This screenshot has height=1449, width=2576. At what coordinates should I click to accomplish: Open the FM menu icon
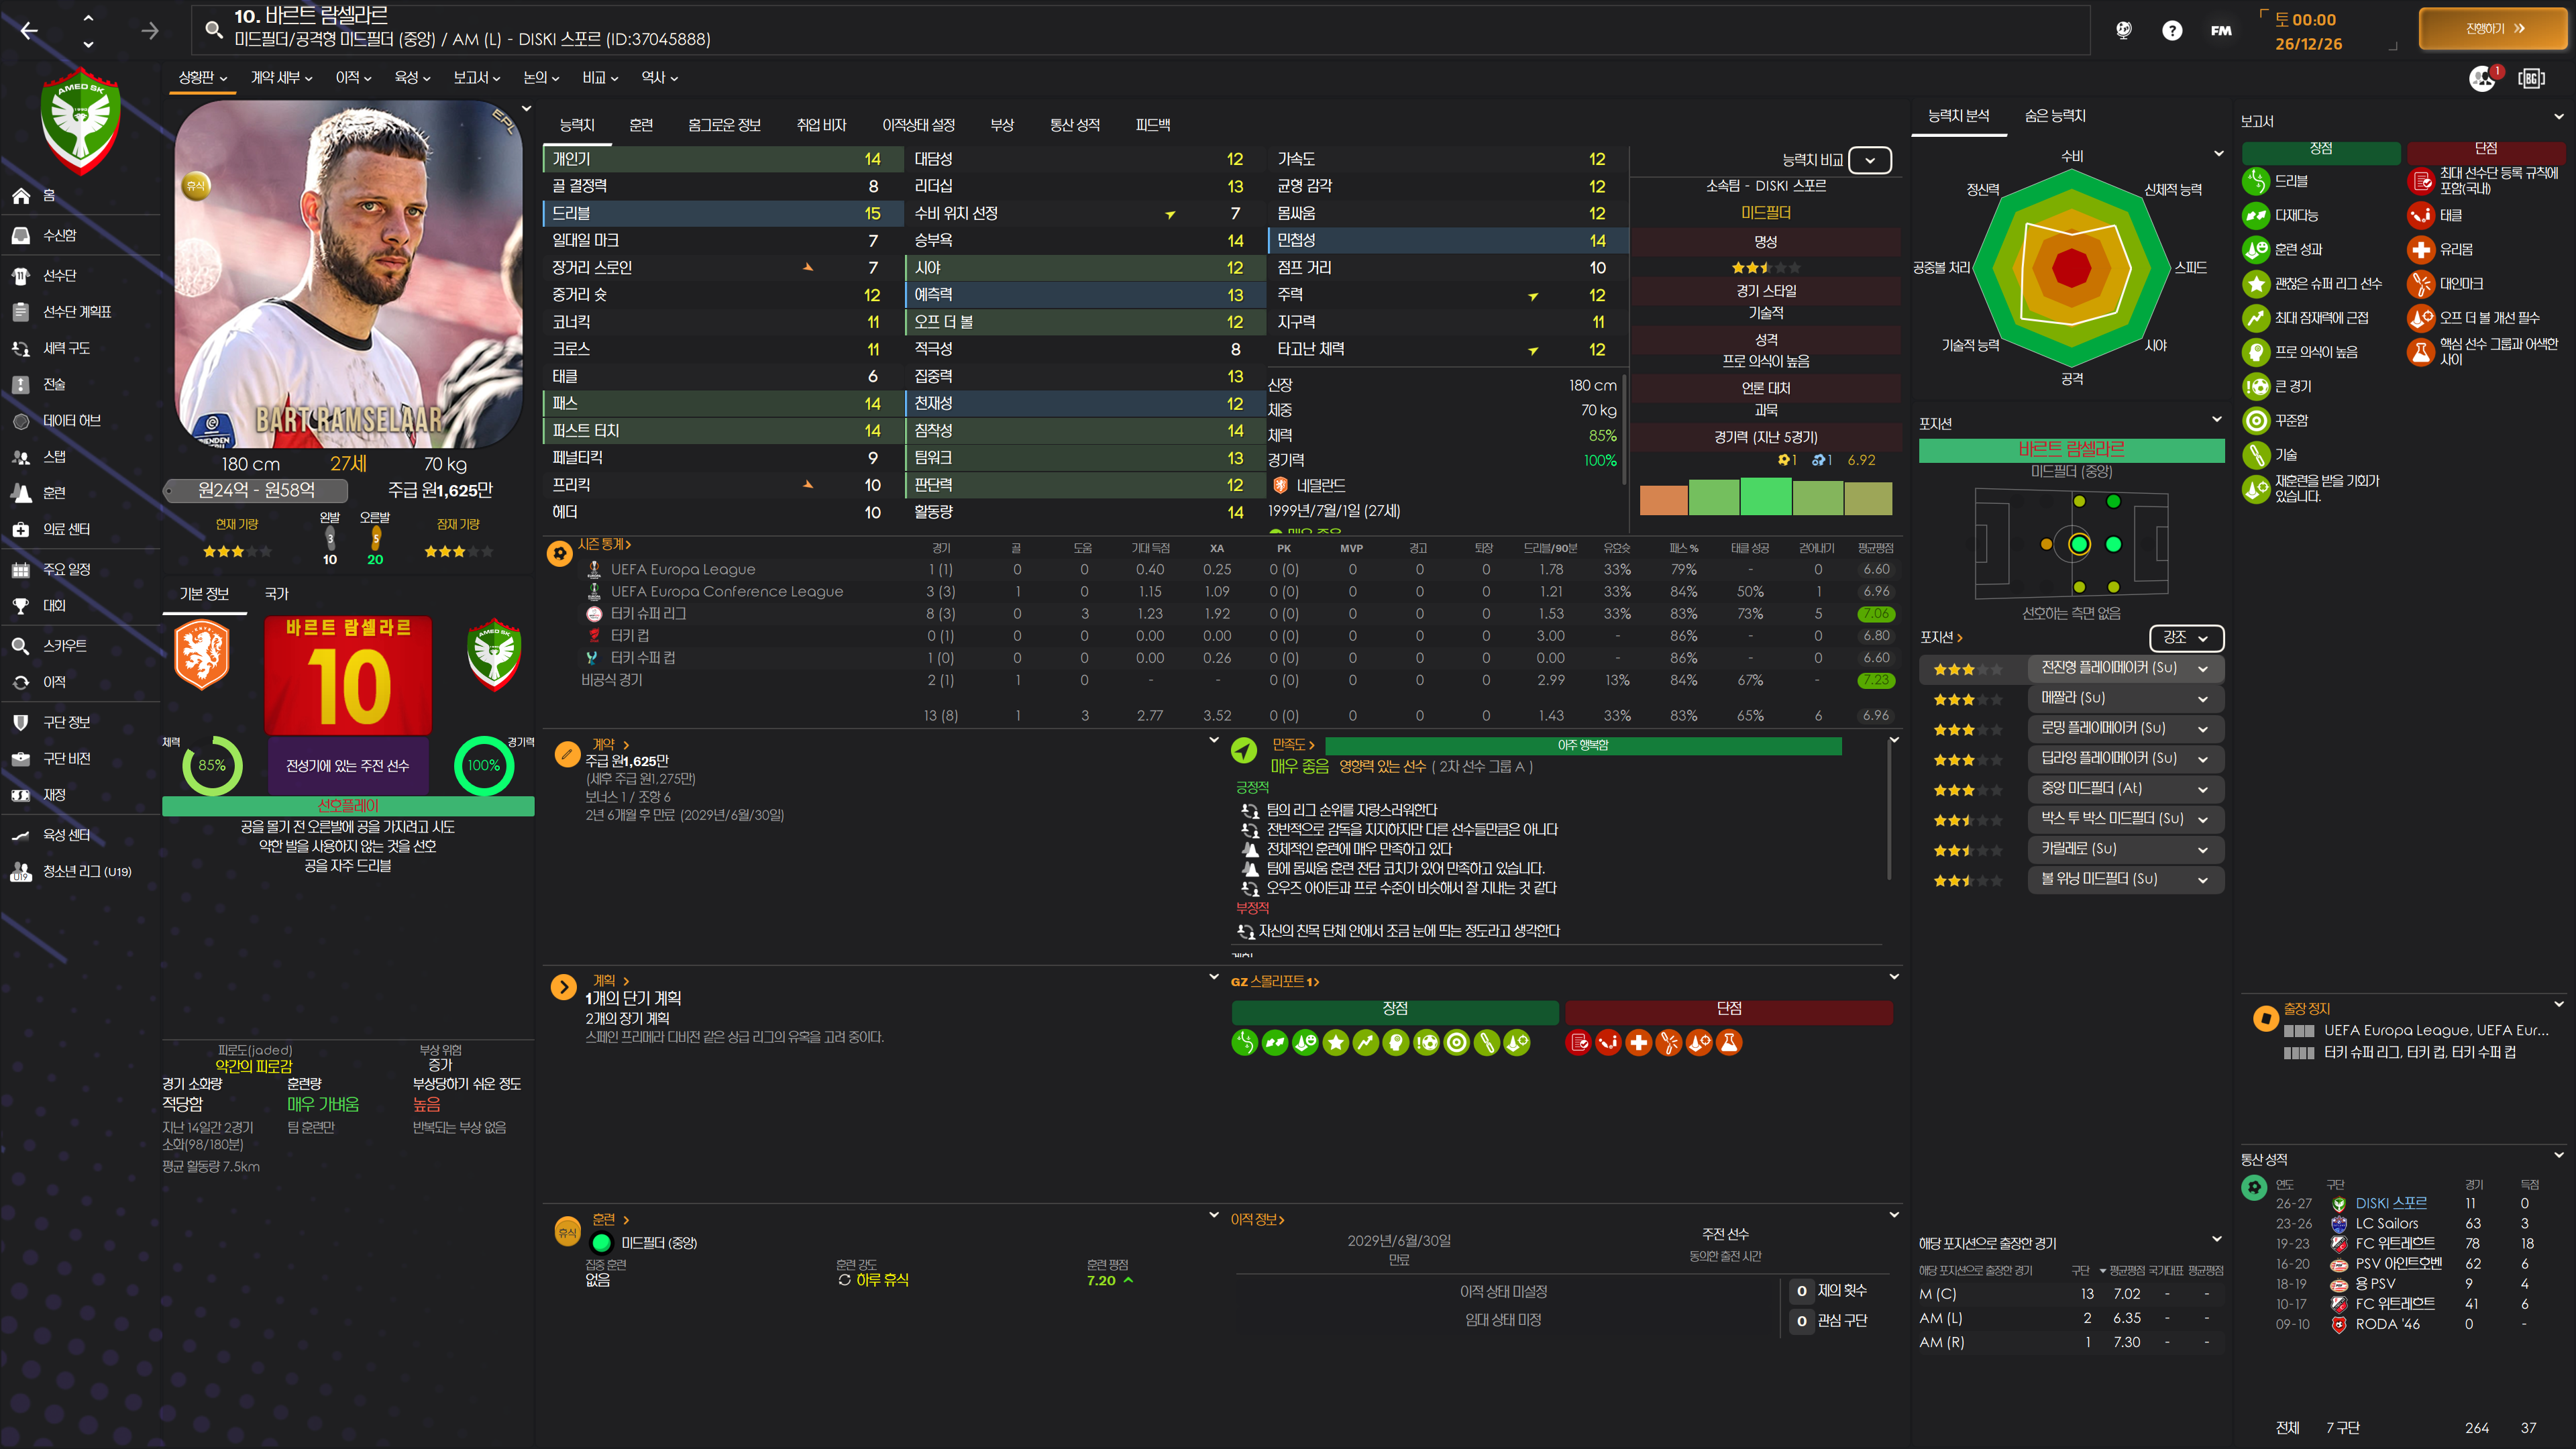[x=2220, y=31]
